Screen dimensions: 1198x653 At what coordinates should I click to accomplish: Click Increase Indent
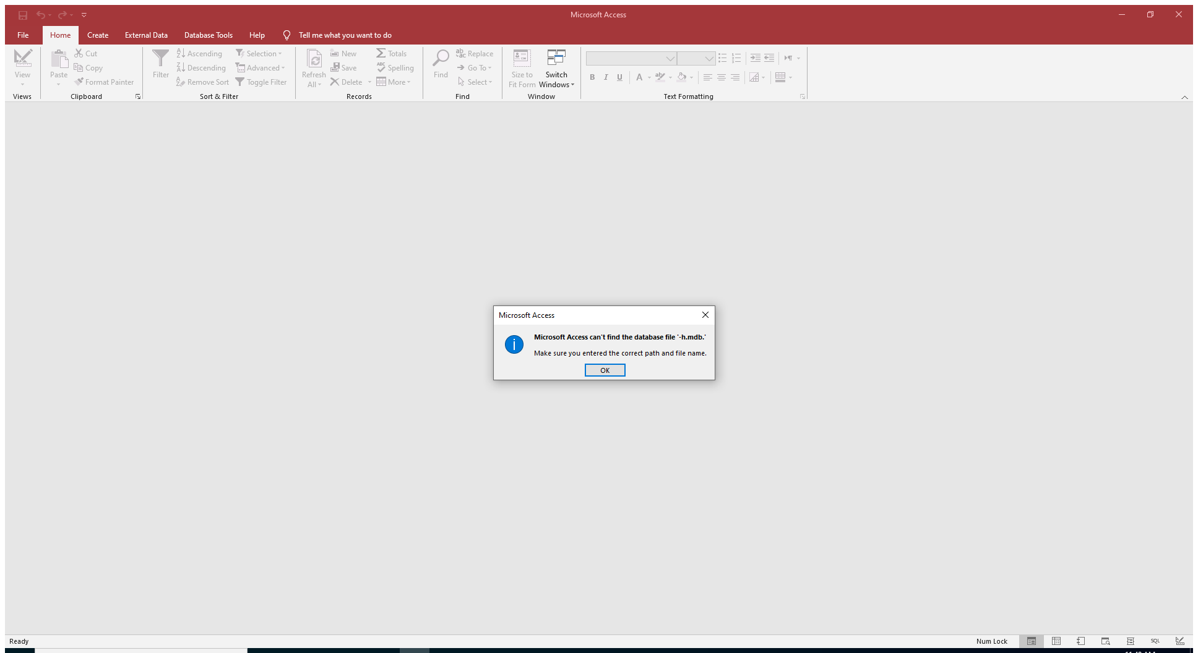point(756,58)
